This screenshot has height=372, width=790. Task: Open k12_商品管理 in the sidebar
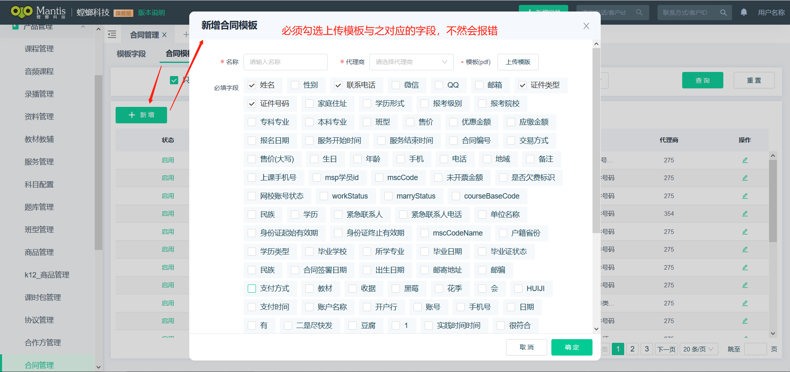coord(47,275)
